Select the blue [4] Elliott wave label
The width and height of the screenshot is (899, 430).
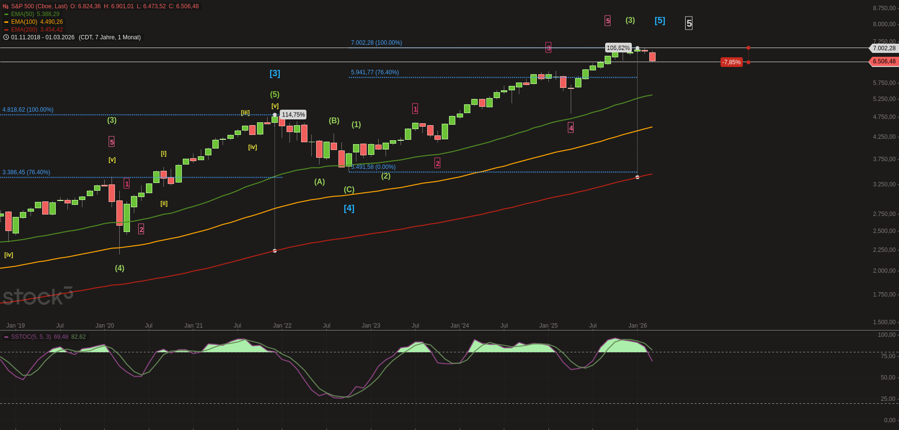click(349, 208)
